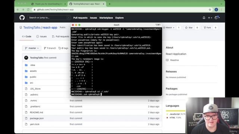239x134 pixels.
Task: Open a new browser tab
Action: pos(109,4)
